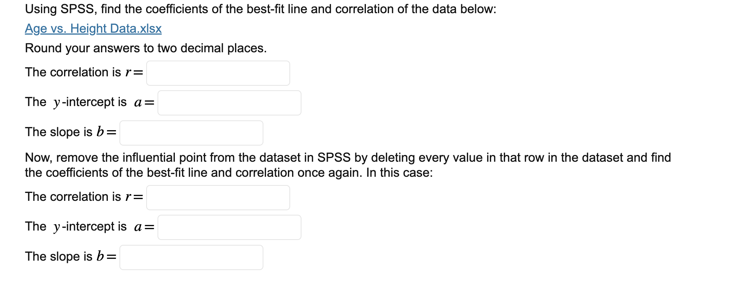Click the box beside 'The y-intercept is a='

point(229,103)
